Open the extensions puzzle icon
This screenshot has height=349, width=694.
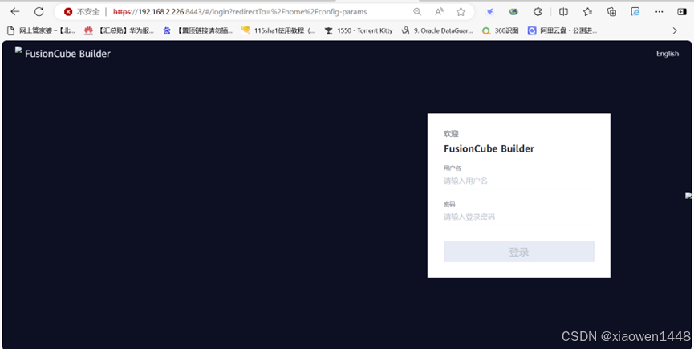coord(538,12)
